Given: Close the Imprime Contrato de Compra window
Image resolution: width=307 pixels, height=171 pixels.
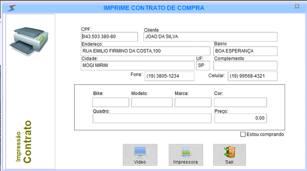Looking at the screenshot, I should pos(297,7).
